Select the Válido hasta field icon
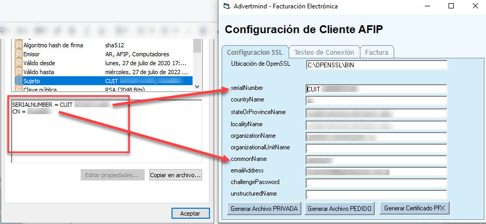486x224 pixels. pyautogui.click(x=18, y=72)
